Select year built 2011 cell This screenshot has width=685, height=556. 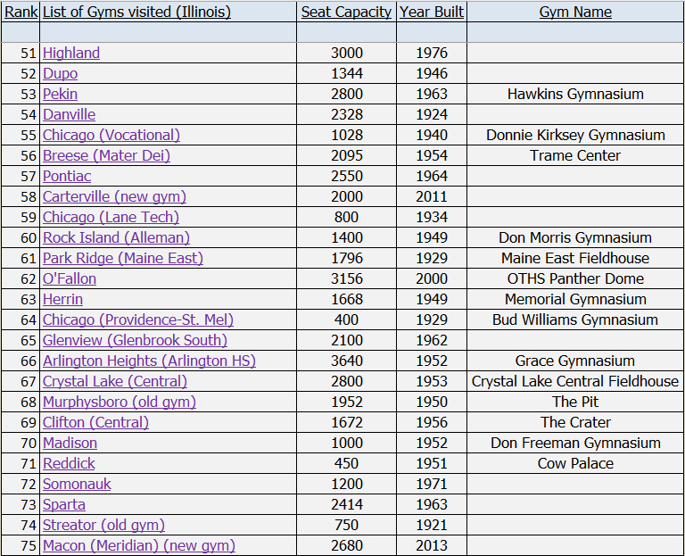[432, 196]
